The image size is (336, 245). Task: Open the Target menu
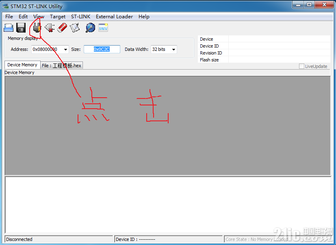click(x=58, y=17)
